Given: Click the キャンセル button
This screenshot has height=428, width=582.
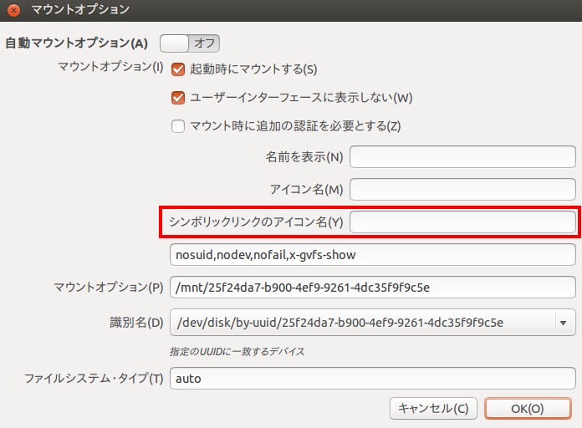Looking at the screenshot, I should point(433,409).
